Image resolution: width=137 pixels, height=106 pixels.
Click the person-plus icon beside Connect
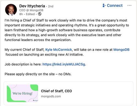click(104, 5)
